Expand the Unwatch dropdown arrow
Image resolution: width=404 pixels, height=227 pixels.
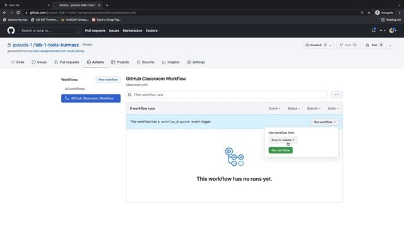pyautogui.click(x=330, y=45)
